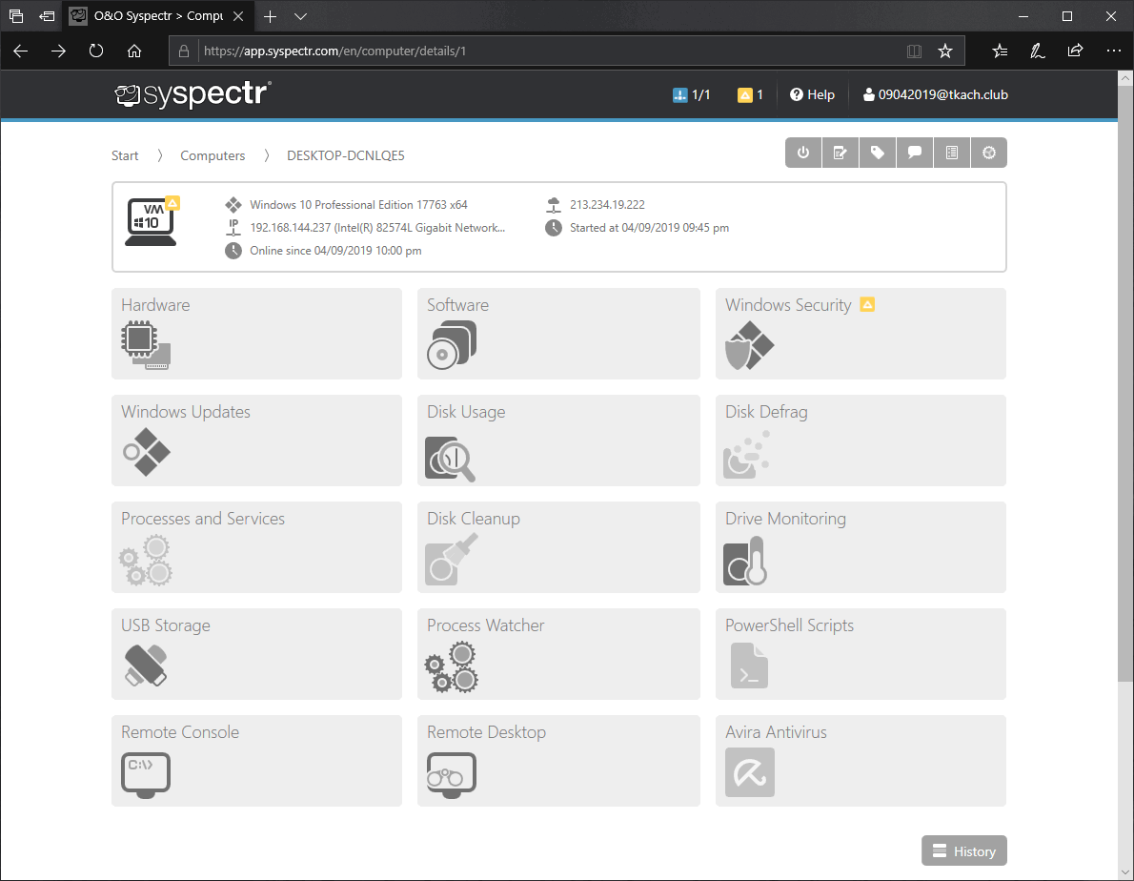Image resolution: width=1134 pixels, height=881 pixels.
Task: Open the Avira Antivirus logo icon
Action: click(750, 772)
